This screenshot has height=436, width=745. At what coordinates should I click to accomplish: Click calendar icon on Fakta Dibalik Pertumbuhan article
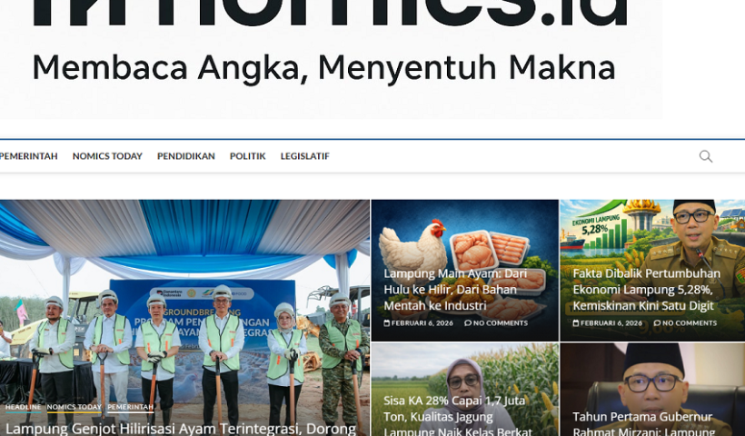(576, 323)
